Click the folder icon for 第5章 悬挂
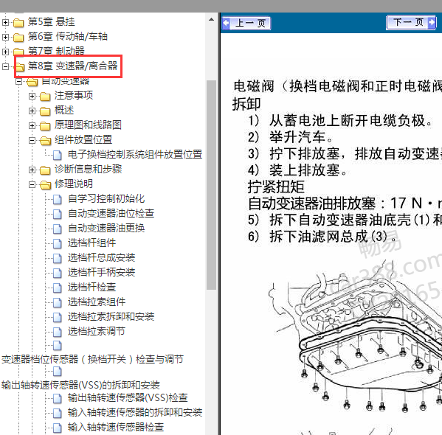Image resolution: width=442 pixels, height=435 pixels. click(18, 23)
